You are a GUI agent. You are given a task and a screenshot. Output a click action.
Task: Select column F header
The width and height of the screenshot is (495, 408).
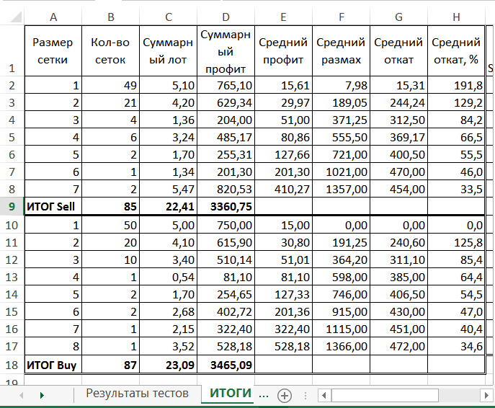point(341,17)
